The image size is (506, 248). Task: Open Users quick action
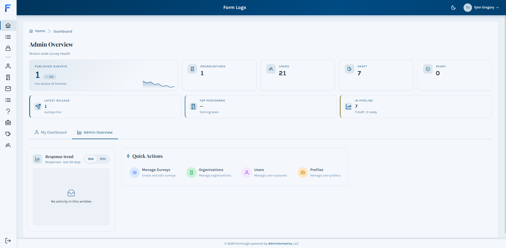point(264,173)
